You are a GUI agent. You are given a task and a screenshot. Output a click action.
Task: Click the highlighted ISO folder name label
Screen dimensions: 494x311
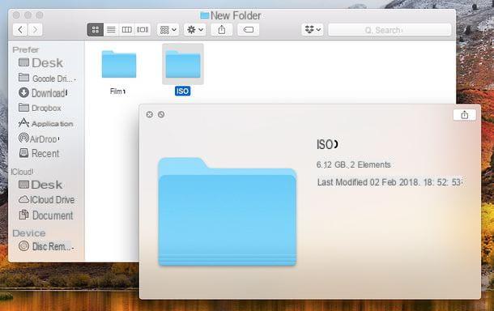point(183,91)
